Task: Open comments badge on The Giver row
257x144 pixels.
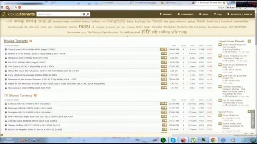Action: click(164, 66)
